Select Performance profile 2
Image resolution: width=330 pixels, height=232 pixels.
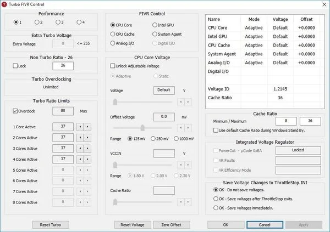click(x=36, y=22)
